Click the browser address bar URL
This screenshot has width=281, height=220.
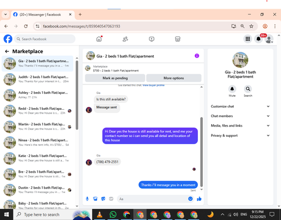pos(81,26)
